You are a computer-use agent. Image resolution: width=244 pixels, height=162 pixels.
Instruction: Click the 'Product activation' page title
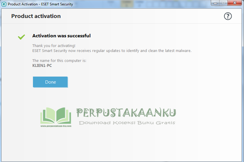36,16
